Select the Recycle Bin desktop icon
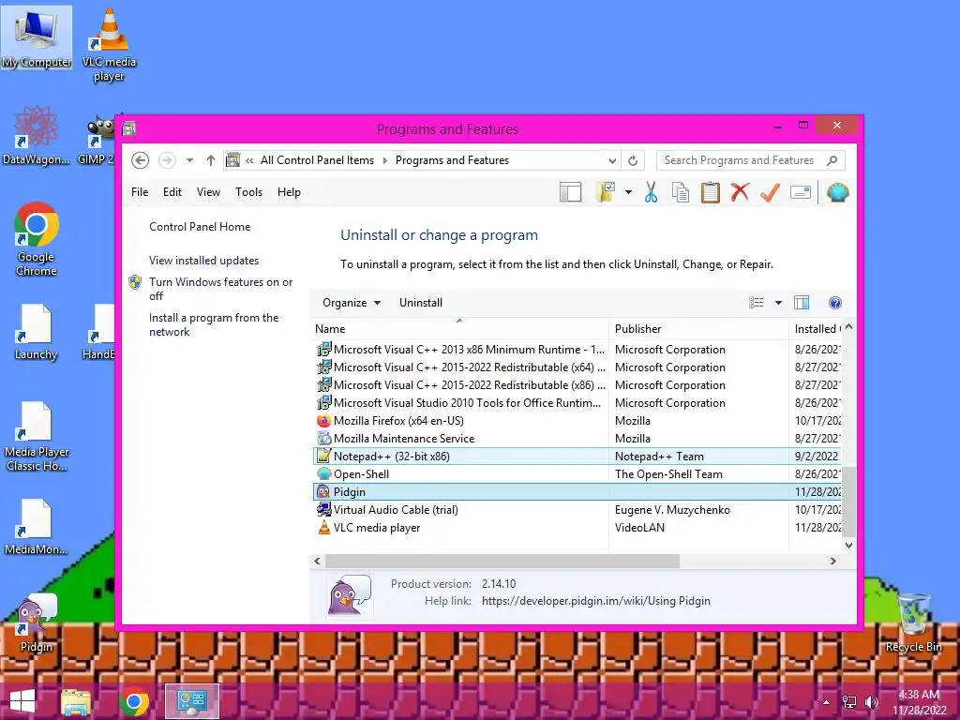Viewport: 960px width, 720px height. tap(913, 622)
